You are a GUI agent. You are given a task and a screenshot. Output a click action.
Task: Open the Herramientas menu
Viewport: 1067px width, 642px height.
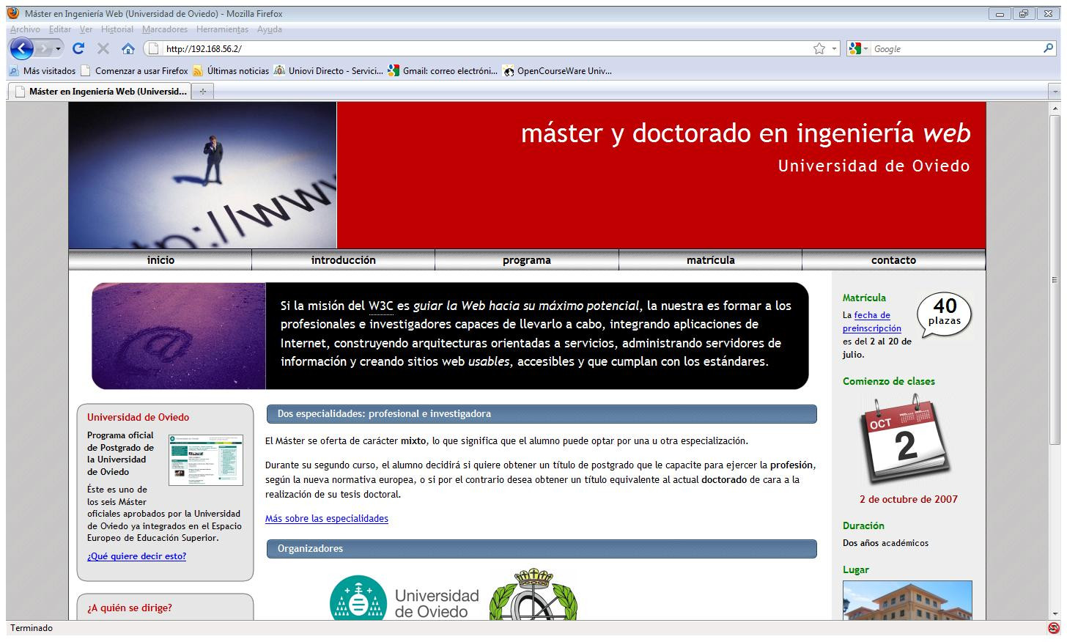(222, 29)
